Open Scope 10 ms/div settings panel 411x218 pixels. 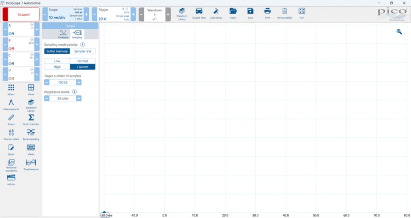coord(65,14)
